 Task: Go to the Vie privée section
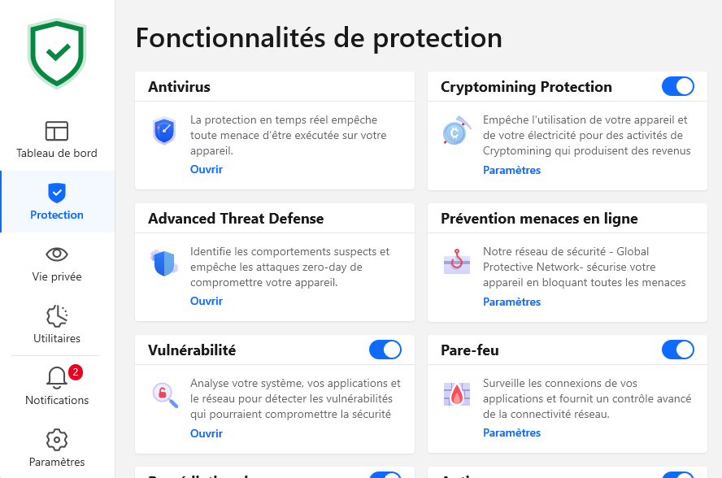tap(57, 263)
